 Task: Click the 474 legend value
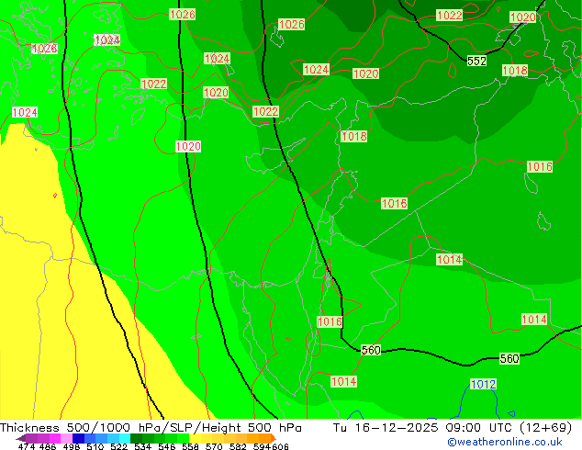[27, 446]
